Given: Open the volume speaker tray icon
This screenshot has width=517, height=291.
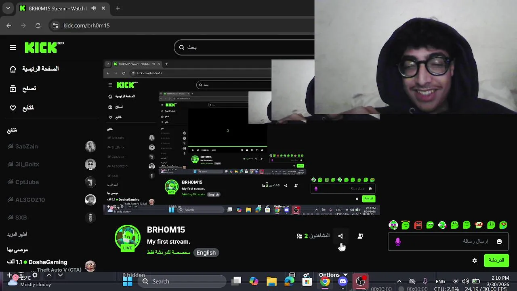Looking at the screenshot, I should pyautogui.click(x=465, y=281).
